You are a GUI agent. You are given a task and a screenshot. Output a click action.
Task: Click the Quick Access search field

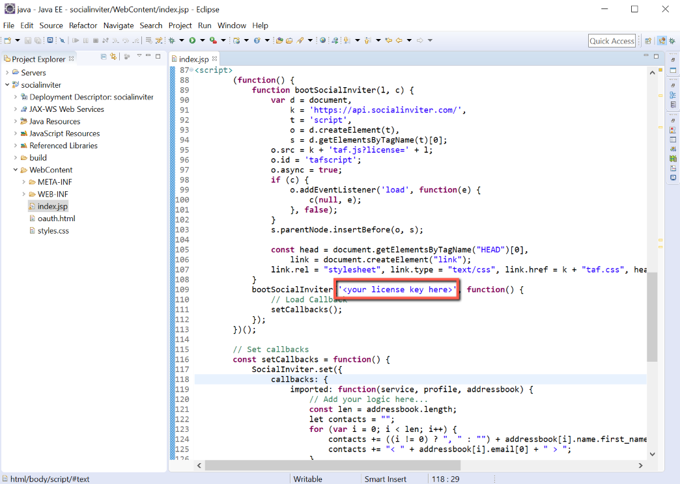(612, 41)
